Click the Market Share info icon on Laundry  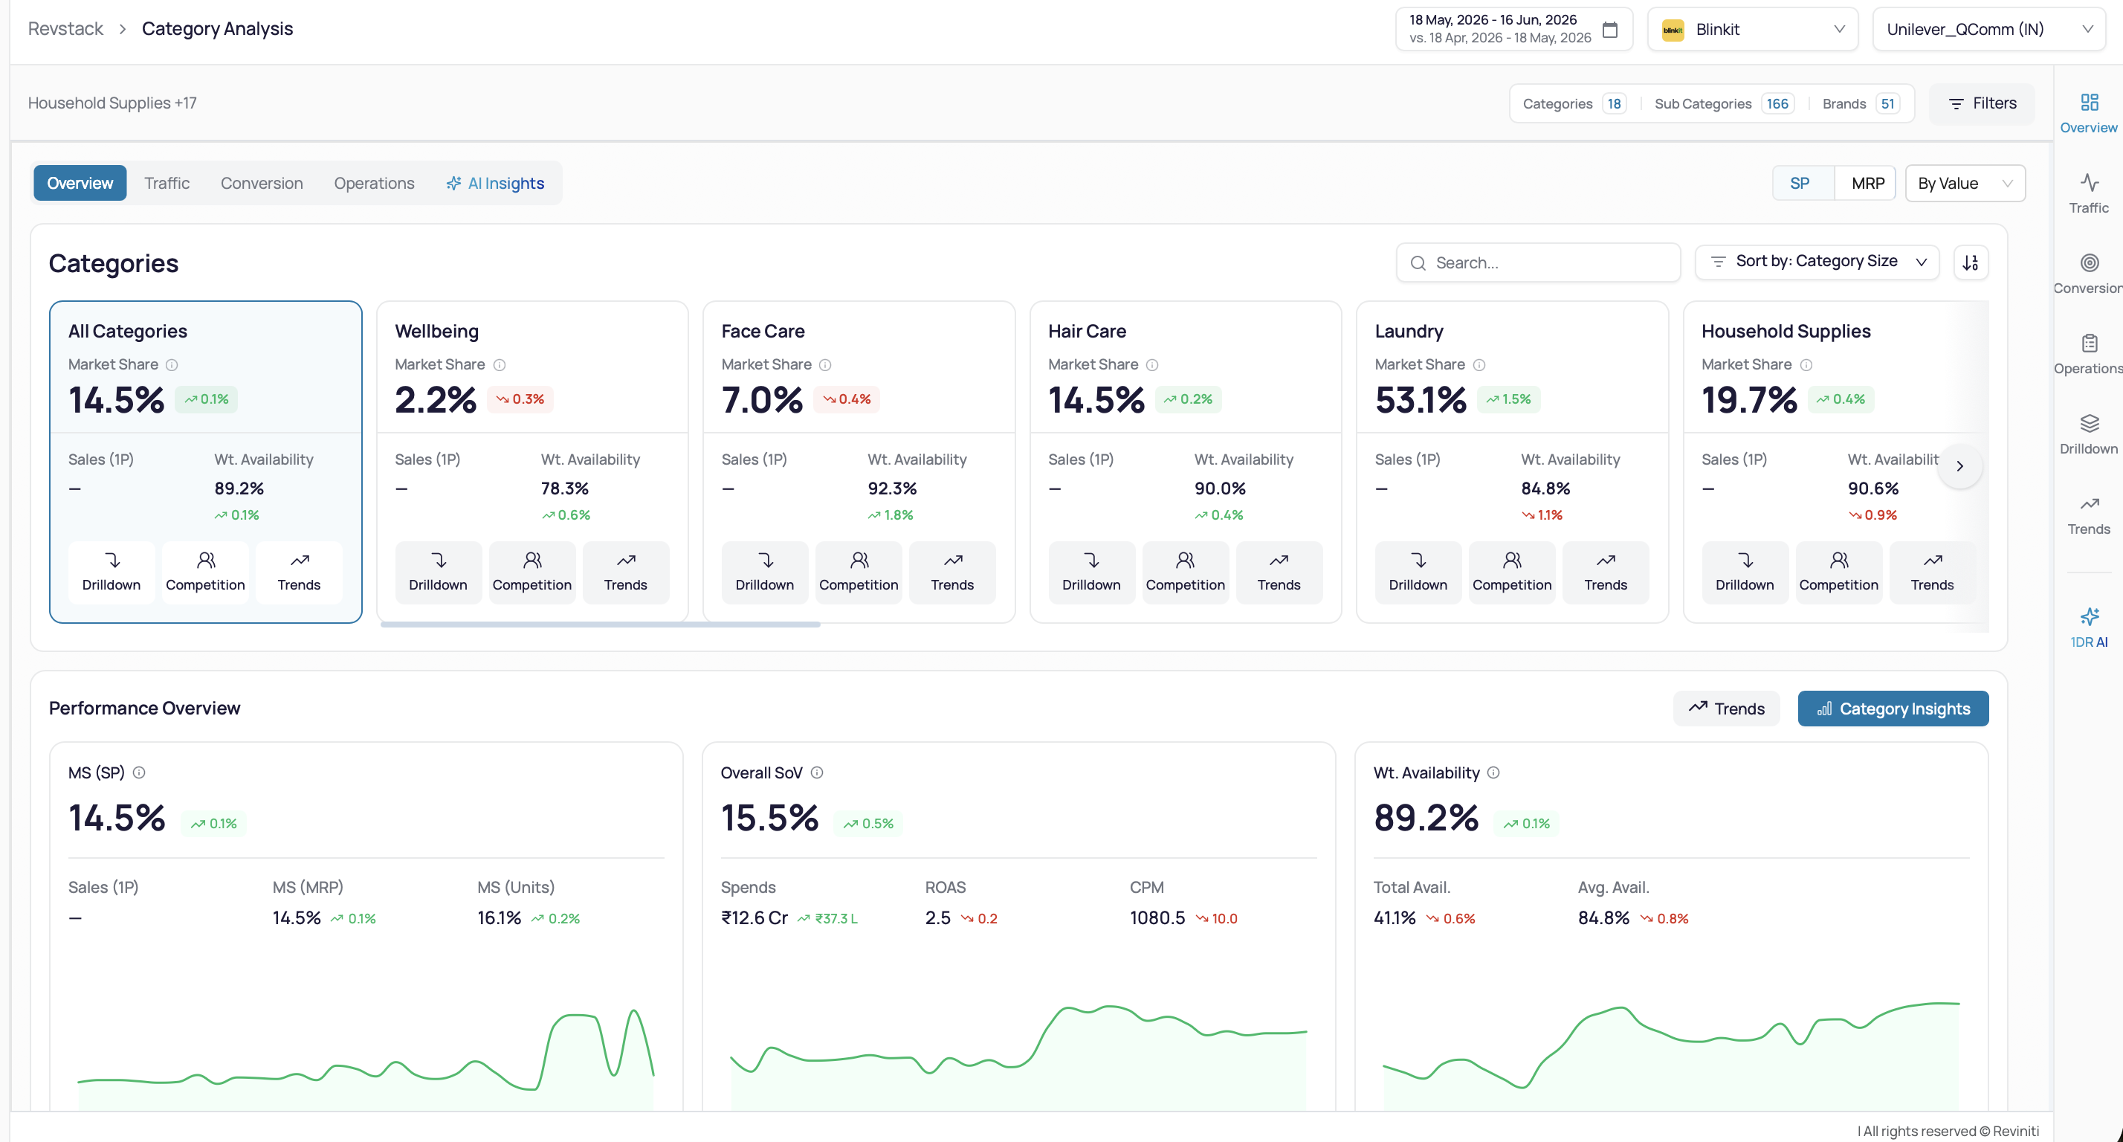tap(1479, 364)
